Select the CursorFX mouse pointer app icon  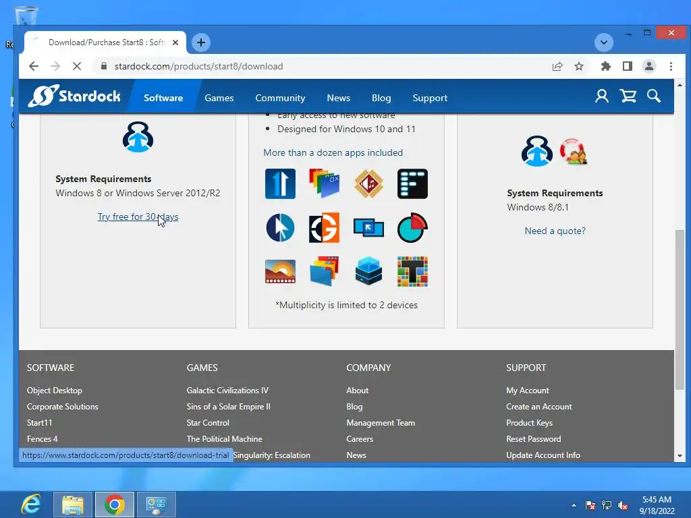280,228
